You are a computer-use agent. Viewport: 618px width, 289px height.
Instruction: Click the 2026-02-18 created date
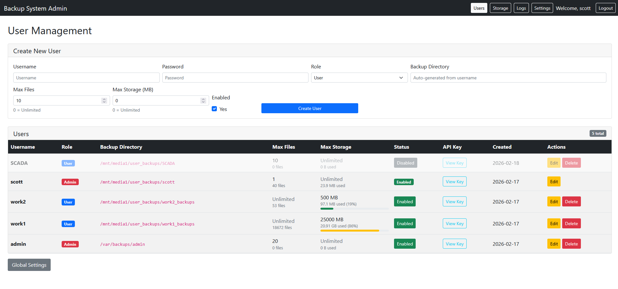(x=506, y=163)
